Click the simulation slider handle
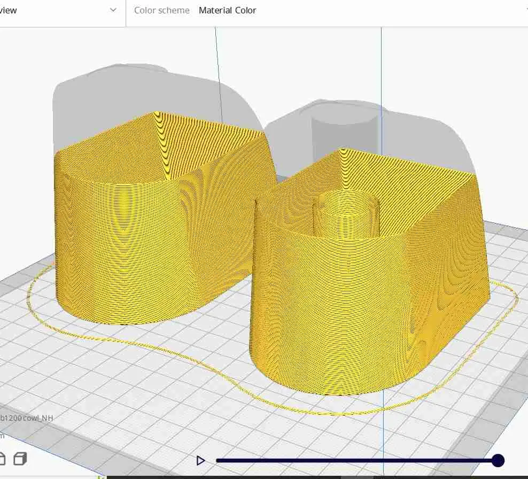Viewport: 528px width, 479px height. 498,460
